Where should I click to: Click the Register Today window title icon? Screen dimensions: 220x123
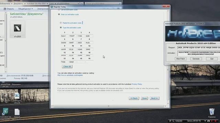tap(52, 7)
